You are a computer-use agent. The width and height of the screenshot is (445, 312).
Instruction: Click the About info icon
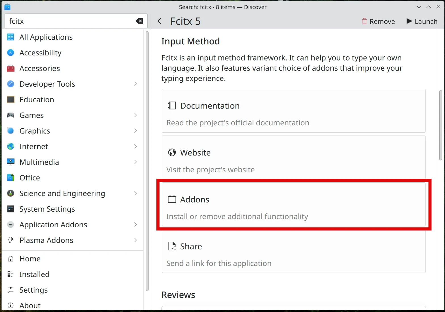pos(11,305)
